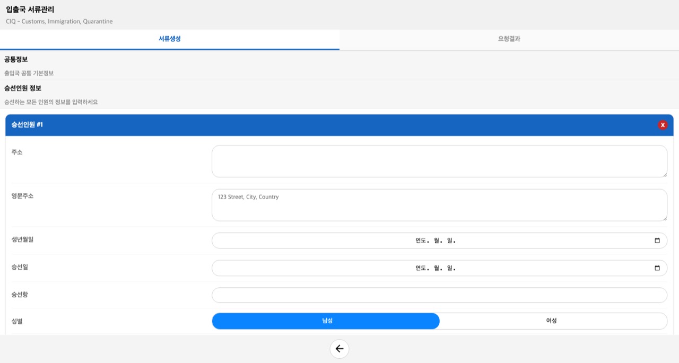Select 남성 as the gender
This screenshot has width=679, height=363.
326,321
